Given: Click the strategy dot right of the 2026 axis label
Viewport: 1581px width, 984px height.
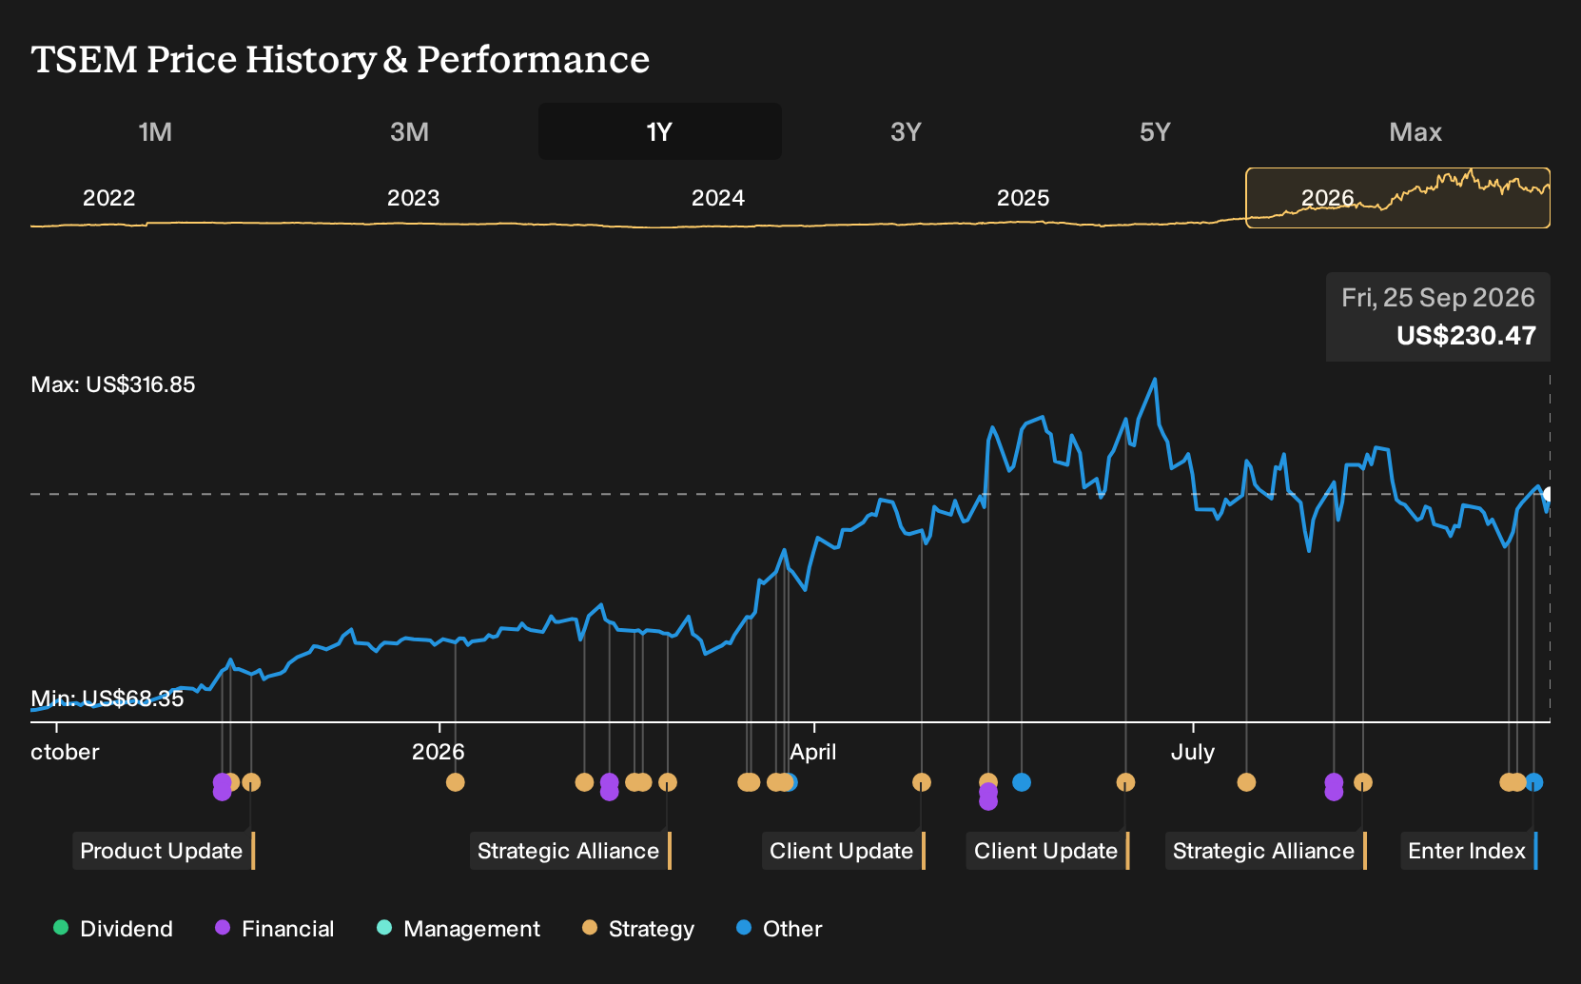Looking at the screenshot, I should point(456,782).
